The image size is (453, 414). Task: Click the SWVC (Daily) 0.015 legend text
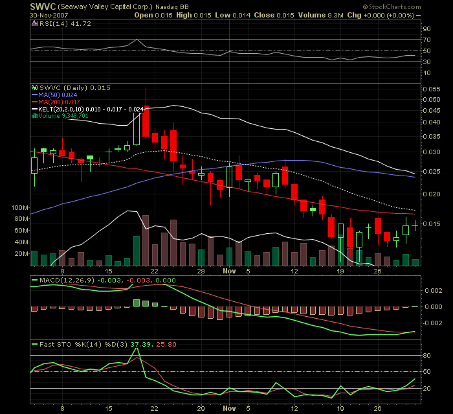[75, 87]
